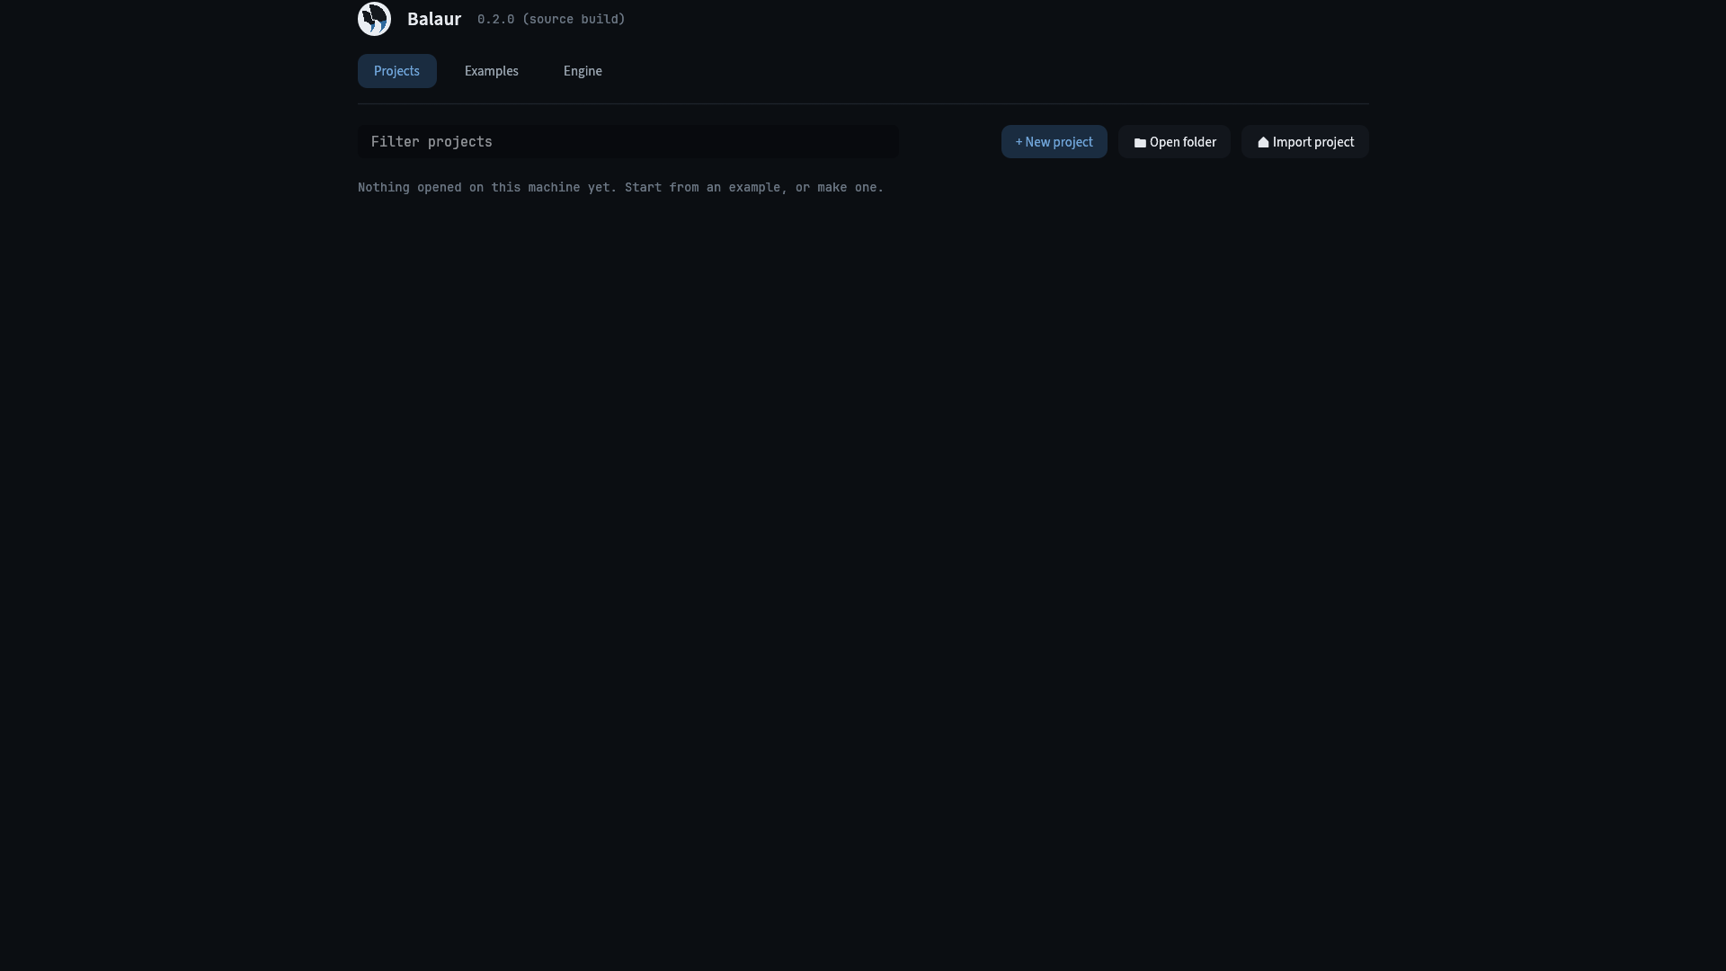Click the Open folder button

tap(1174, 142)
